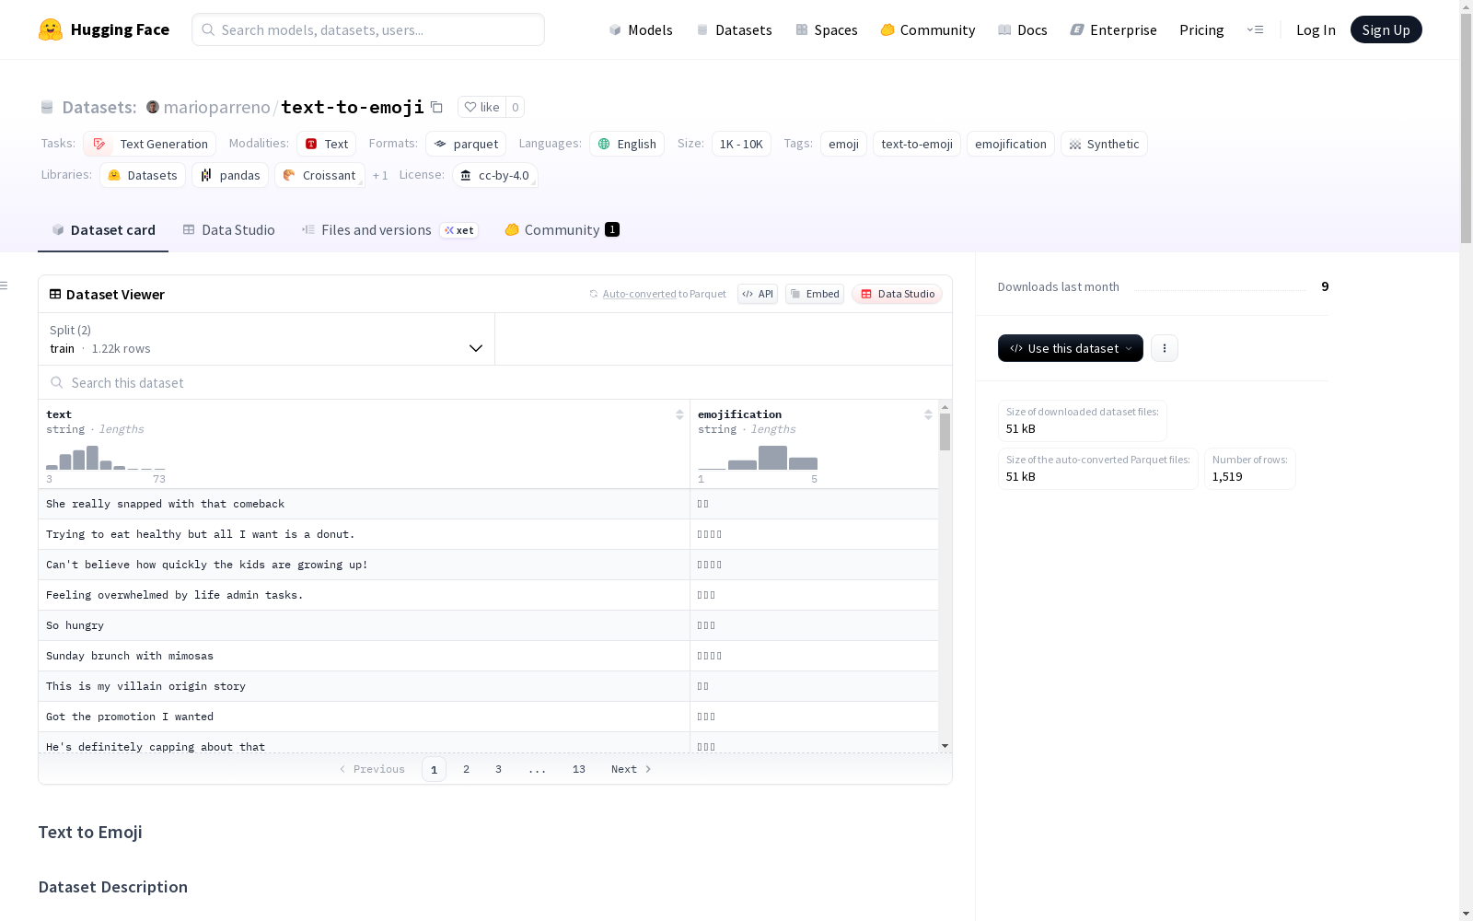
Task: Select row 'This is my villain origin story'
Action: (x=488, y=686)
